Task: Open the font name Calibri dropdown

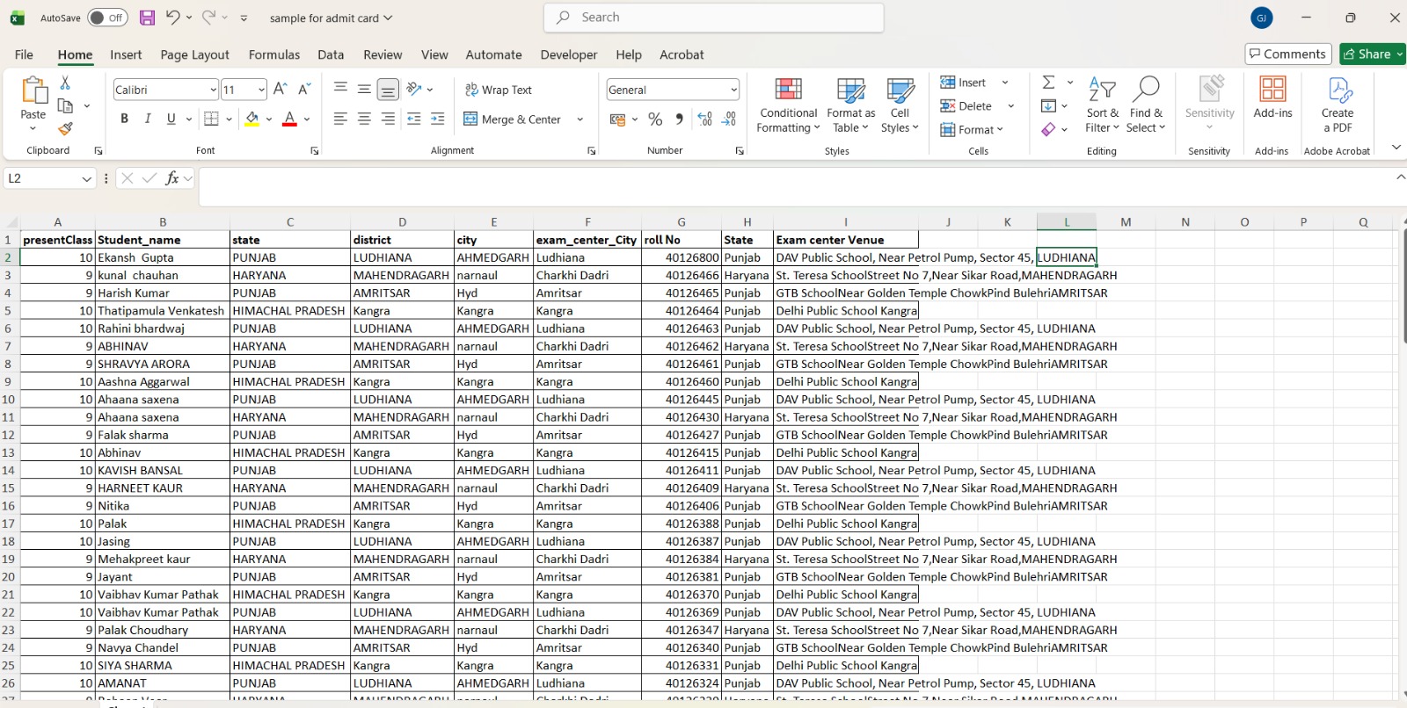Action: click(x=213, y=90)
